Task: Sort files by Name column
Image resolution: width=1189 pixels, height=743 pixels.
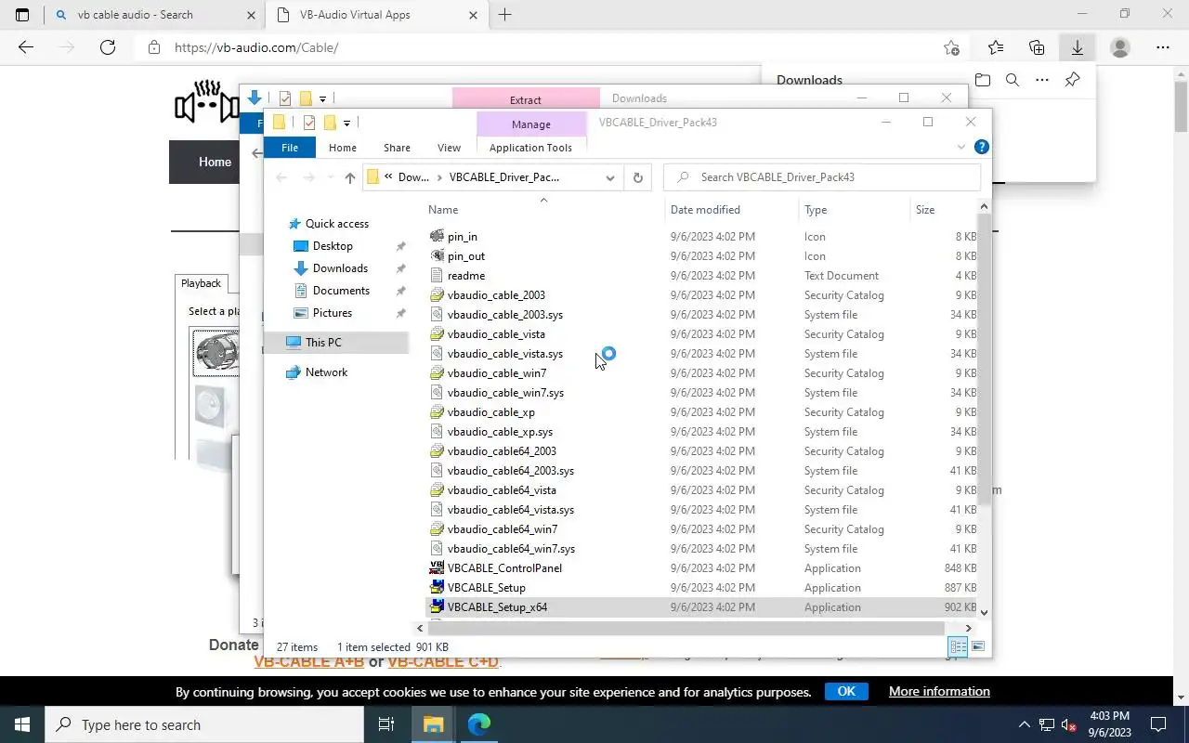Action: (x=543, y=210)
